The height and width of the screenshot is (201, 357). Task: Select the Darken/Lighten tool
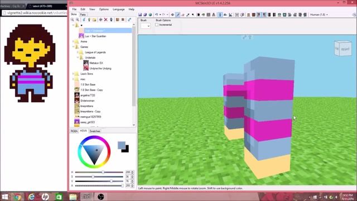(x=198, y=15)
